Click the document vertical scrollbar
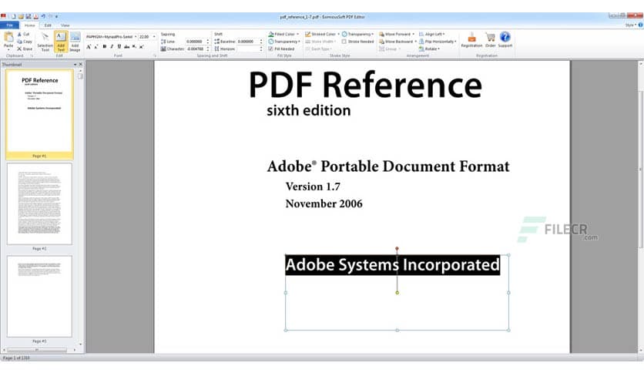 (x=641, y=170)
